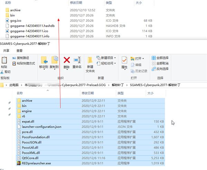Viewport: 207px width, 170px height.
Task: Expand the Easy Access (轻松访问) dropdown
Action: tap(108, 63)
